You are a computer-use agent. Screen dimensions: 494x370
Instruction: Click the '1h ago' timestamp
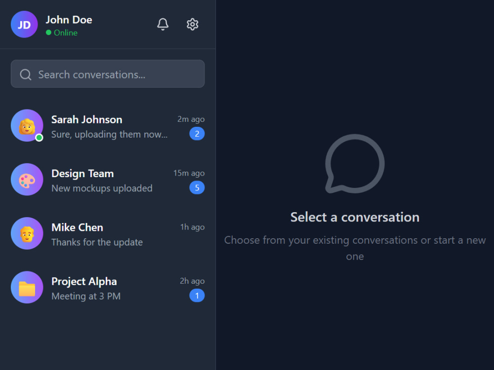coord(193,227)
